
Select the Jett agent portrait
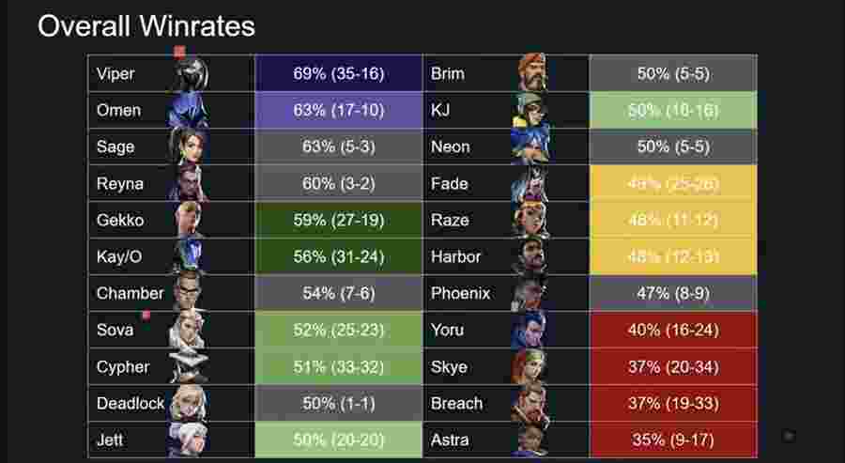[187, 440]
